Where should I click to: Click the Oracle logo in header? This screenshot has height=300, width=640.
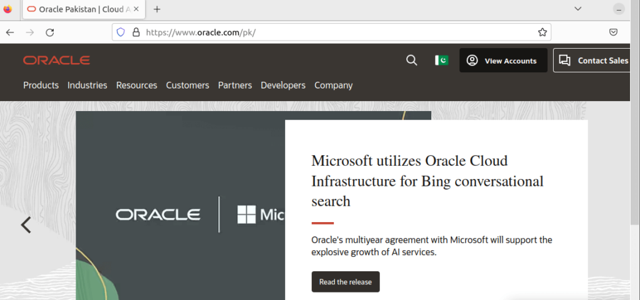[56, 60]
